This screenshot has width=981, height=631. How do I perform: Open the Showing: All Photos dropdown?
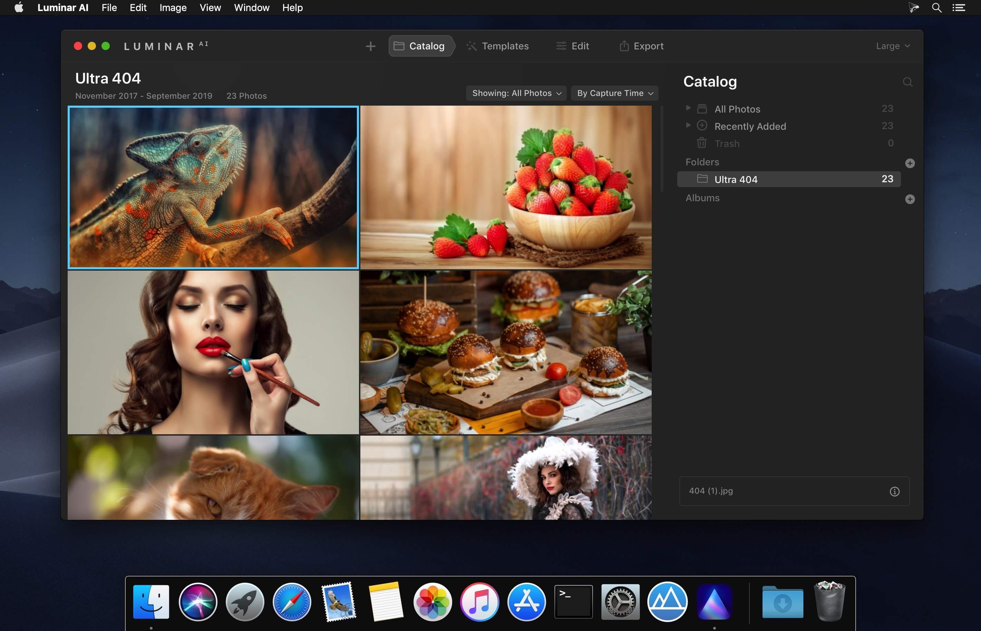[x=516, y=93]
